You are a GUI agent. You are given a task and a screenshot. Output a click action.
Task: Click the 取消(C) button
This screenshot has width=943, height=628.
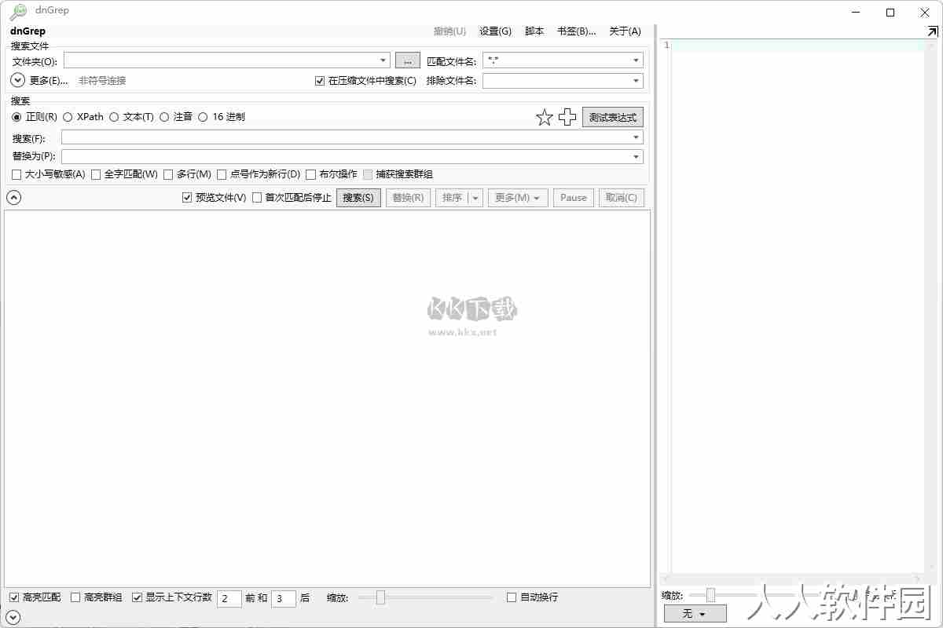[x=622, y=198]
